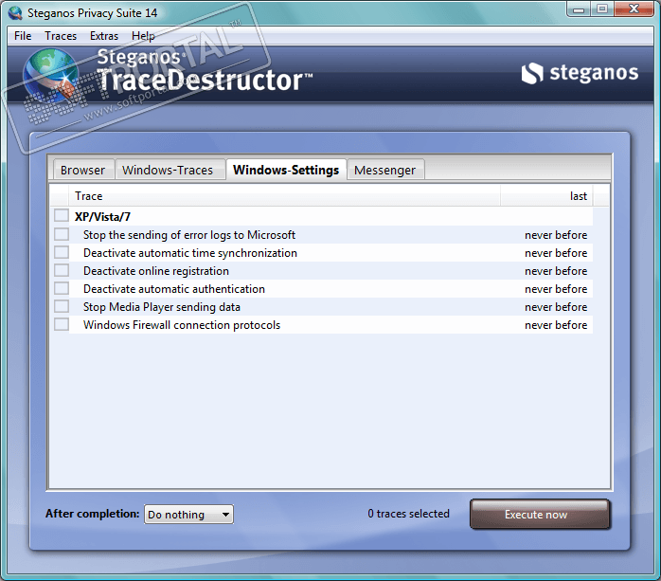The image size is (661, 581).
Task: Tick Deactivate online registration checkbox
Action: (x=62, y=270)
